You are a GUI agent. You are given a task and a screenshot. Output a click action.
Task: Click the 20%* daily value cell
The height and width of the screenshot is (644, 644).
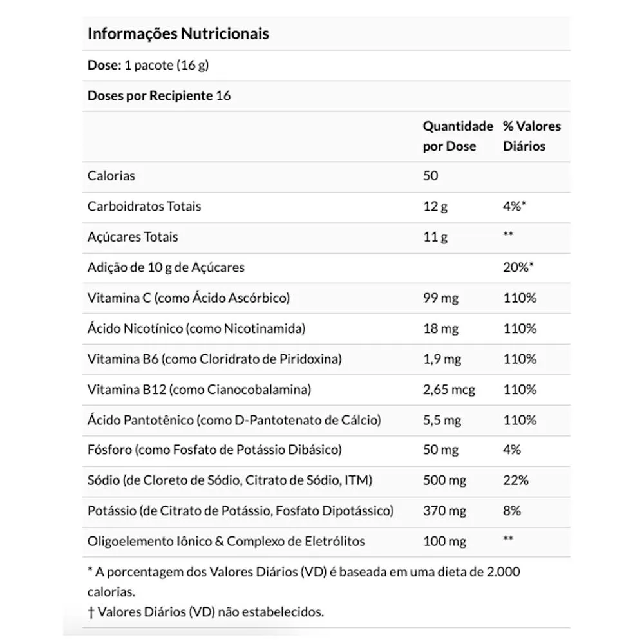[518, 267]
